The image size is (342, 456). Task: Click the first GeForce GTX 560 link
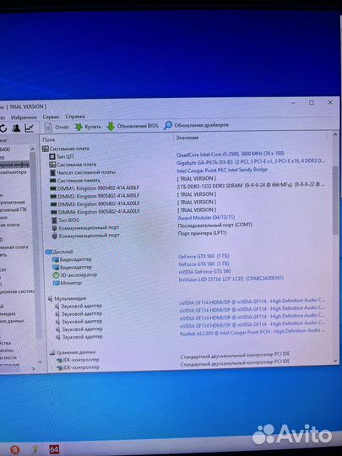[x=196, y=256]
